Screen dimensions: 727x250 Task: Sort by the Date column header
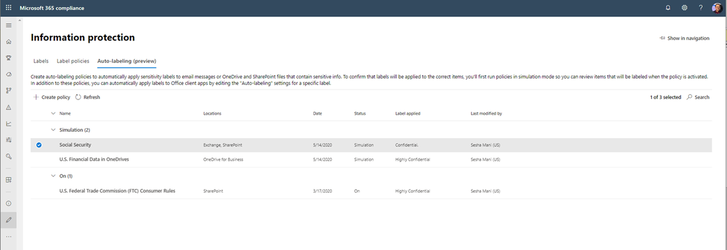coord(318,113)
